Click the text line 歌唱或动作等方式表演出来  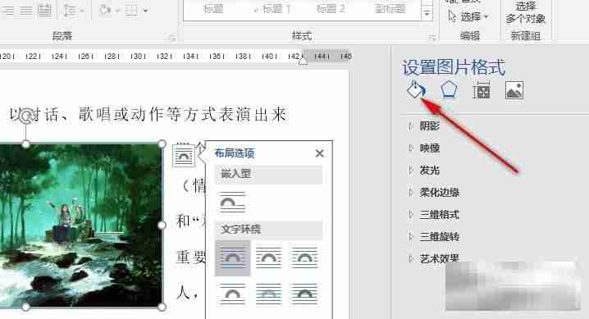coord(183,115)
